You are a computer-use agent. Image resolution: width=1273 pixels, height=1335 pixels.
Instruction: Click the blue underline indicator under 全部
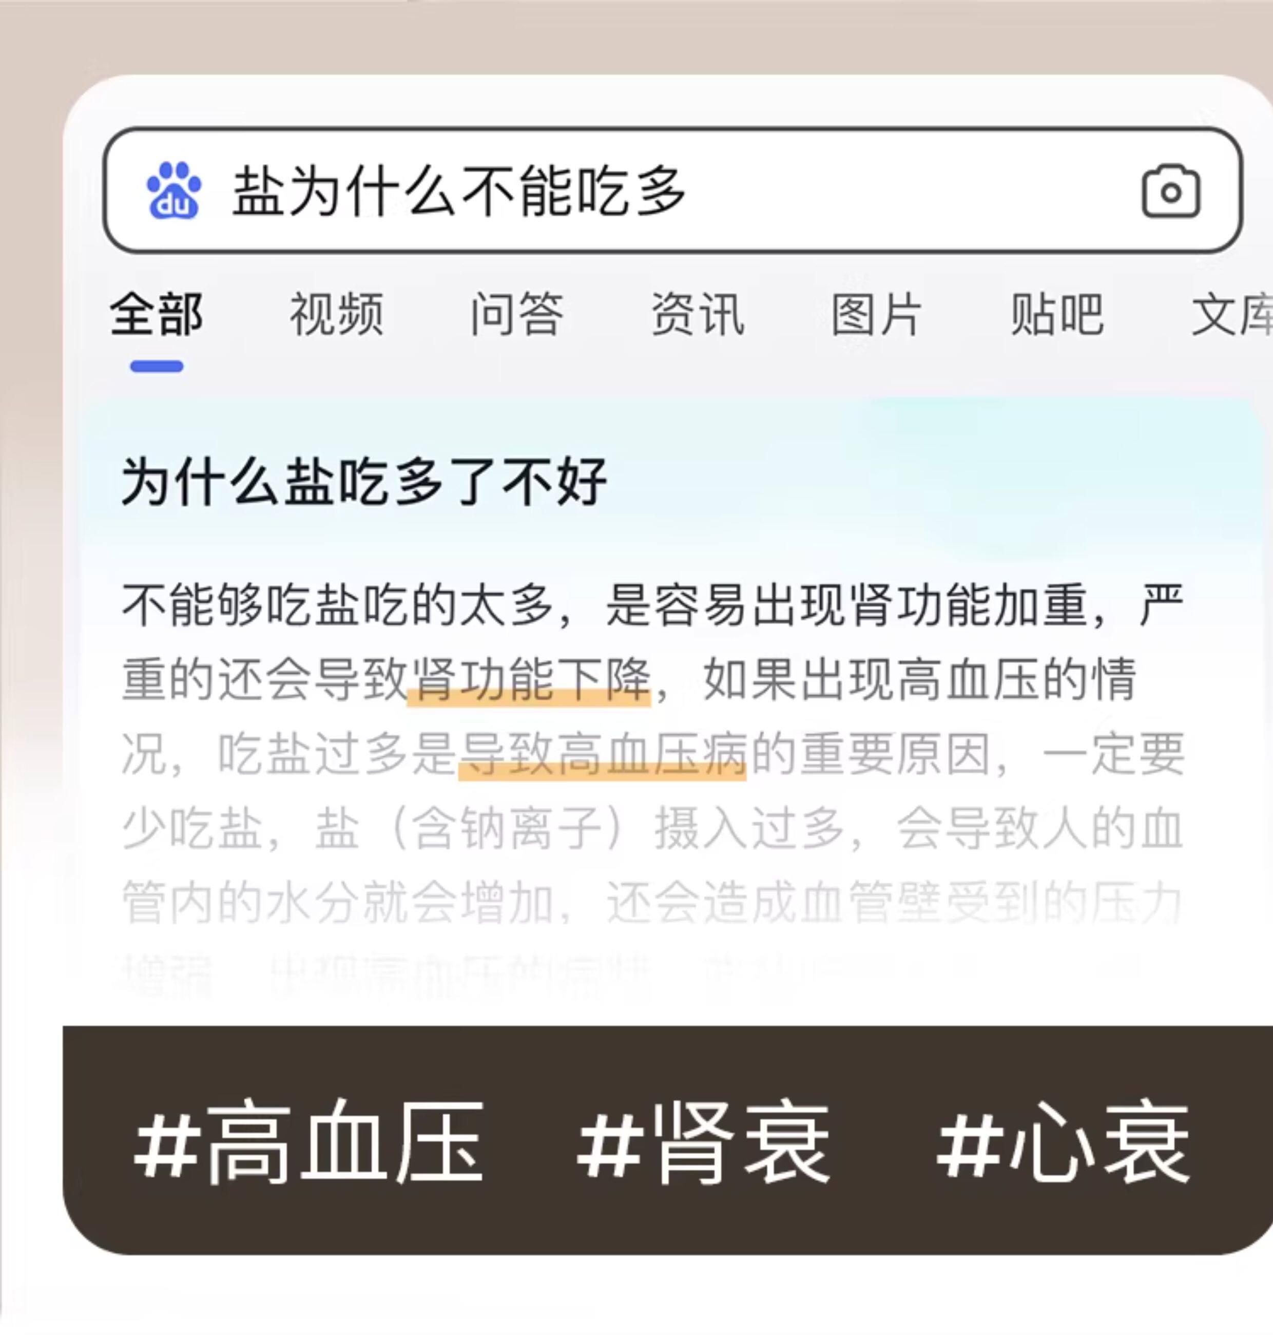point(157,367)
